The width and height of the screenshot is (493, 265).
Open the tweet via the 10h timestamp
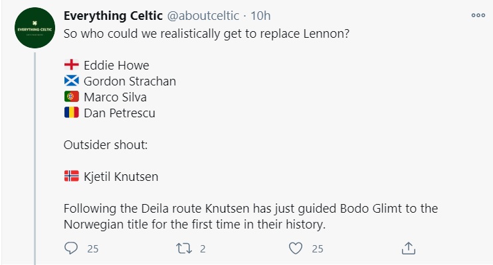click(x=260, y=16)
